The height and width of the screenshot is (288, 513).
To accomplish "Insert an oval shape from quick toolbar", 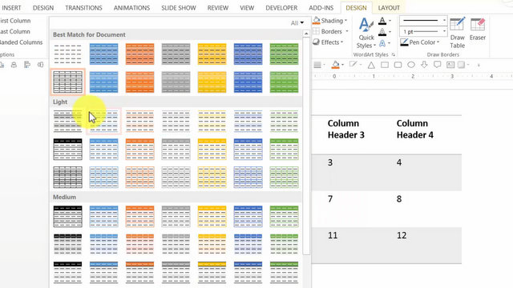I will click(411, 65).
